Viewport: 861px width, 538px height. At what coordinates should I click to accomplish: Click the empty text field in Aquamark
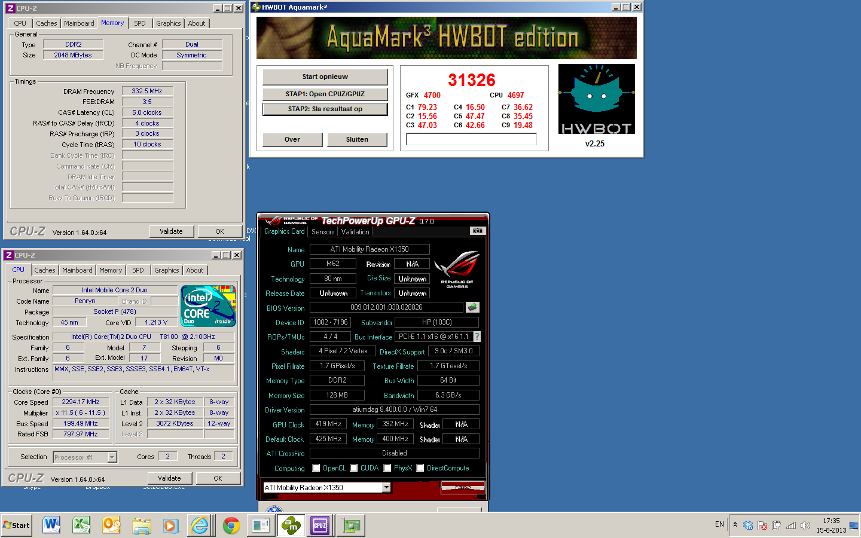(x=471, y=139)
